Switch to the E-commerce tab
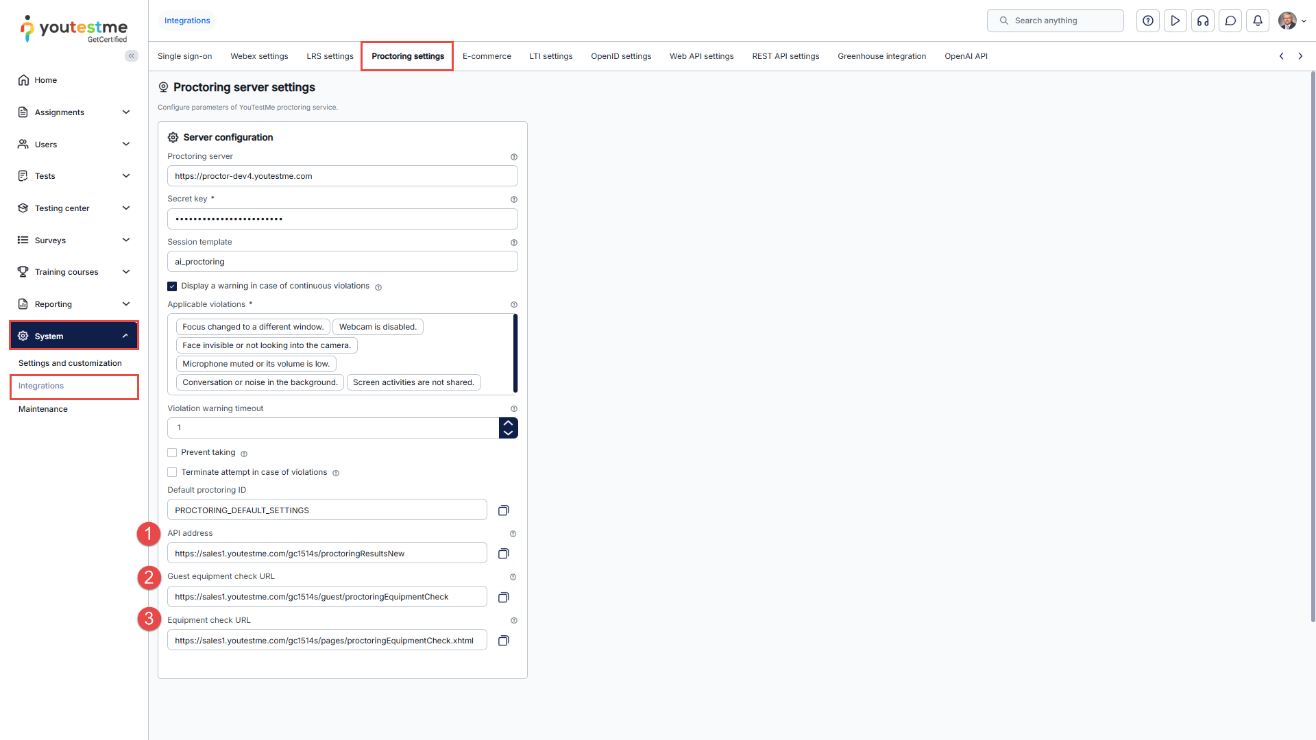The image size is (1316, 740). (487, 56)
